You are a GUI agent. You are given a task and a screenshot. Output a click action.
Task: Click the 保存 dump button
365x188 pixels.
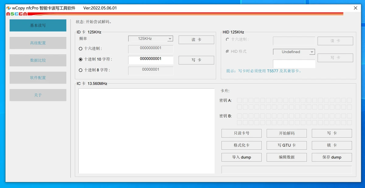pos(332,157)
